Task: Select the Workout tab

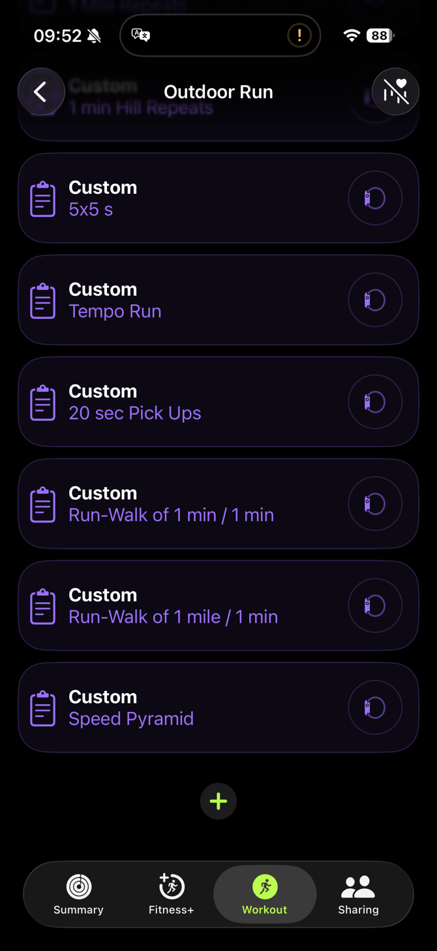Action: [x=264, y=894]
